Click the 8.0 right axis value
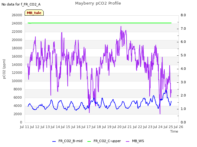This screenshot has height=147, width=197. click(183, 15)
